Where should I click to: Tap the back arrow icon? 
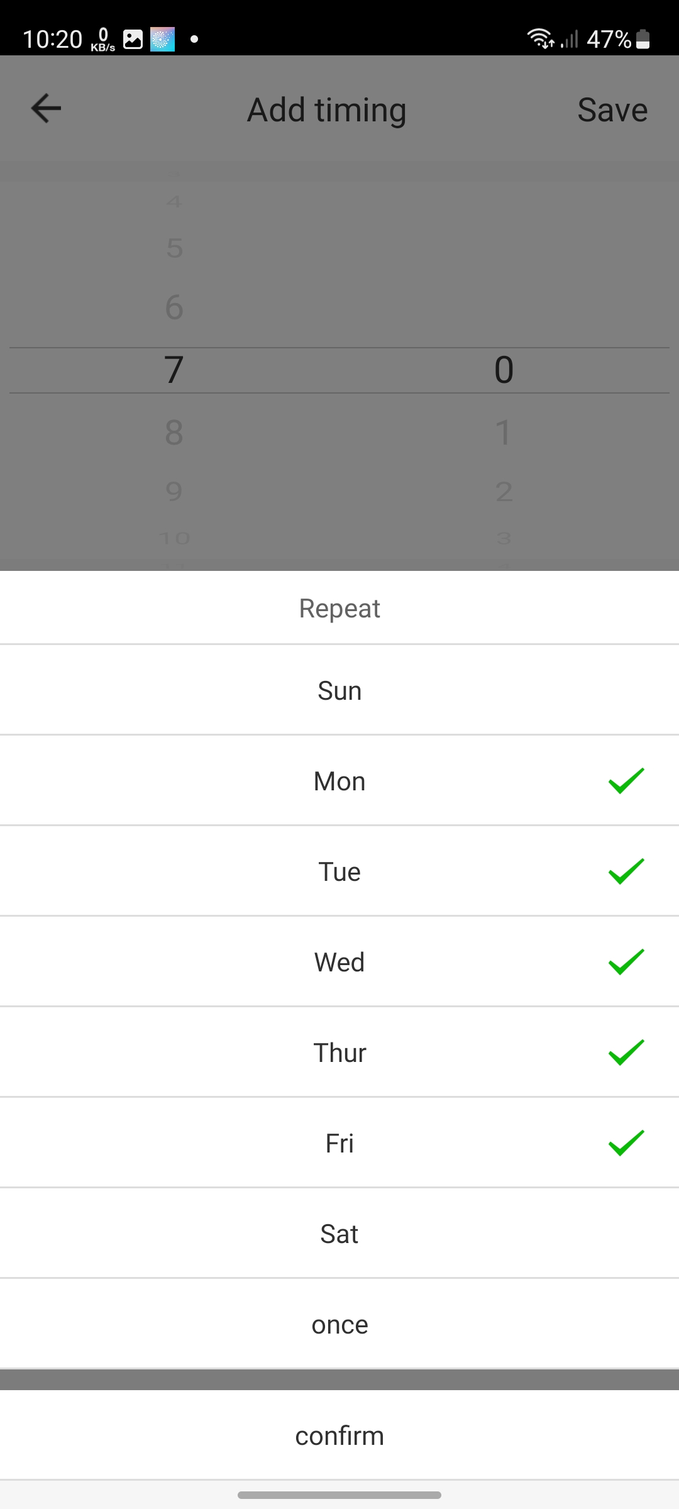click(46, 108)
